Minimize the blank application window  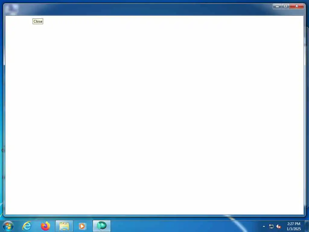coord(278,6)
